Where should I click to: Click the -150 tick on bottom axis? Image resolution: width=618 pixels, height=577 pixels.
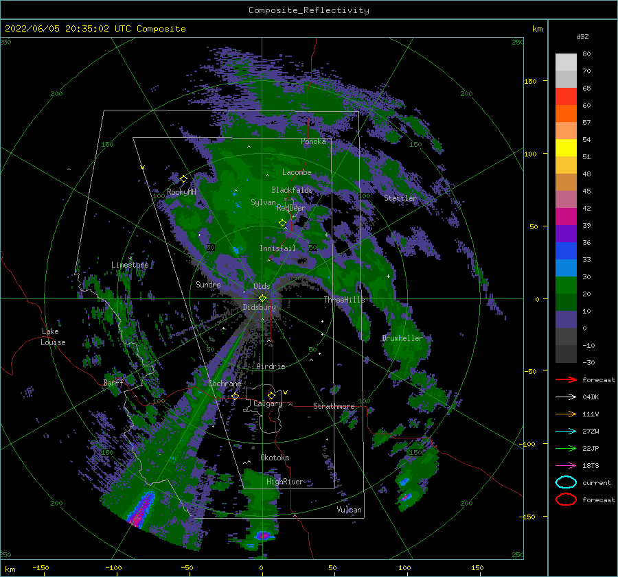41,567
